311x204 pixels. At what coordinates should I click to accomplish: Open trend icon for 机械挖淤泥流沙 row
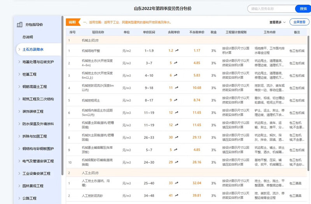coord(176,88)
